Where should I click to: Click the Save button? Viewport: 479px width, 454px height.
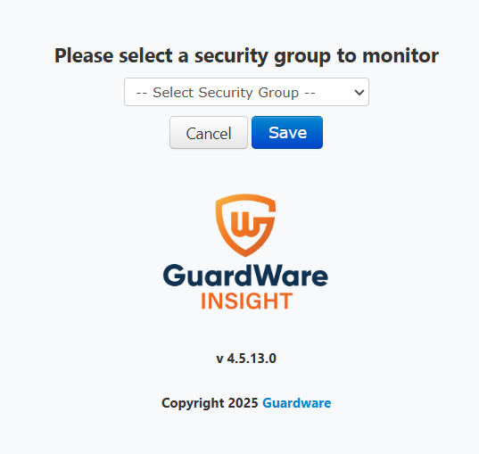tap(287, 133)
